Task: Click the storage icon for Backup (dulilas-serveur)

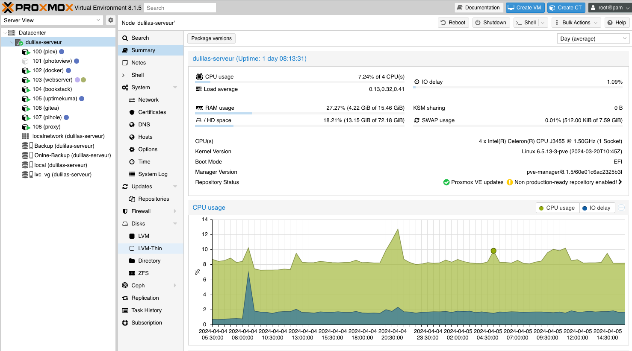Action: 28,146
